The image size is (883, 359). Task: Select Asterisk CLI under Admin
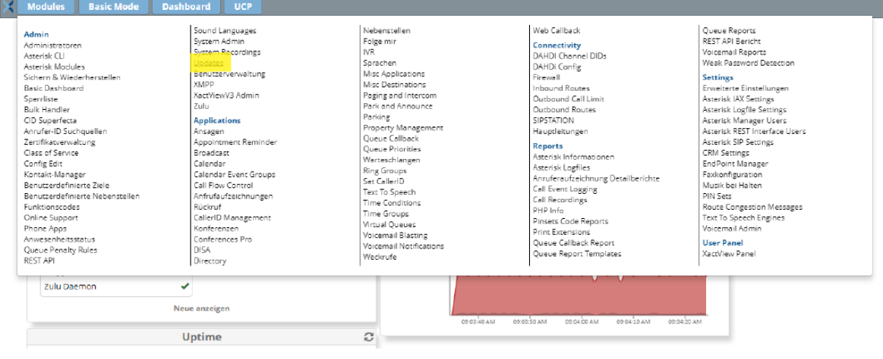point(44,56)
